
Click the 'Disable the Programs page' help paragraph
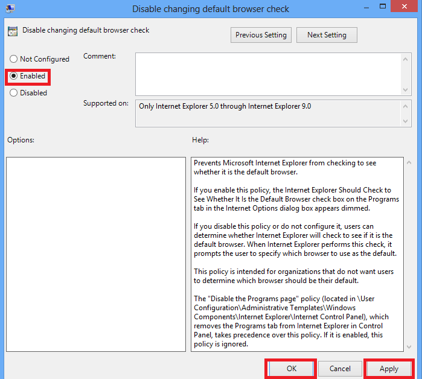(x=290, y=321)
